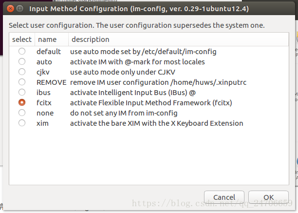Select the xim radio button
Screen dimensions: 298x213
coord(22,123)
